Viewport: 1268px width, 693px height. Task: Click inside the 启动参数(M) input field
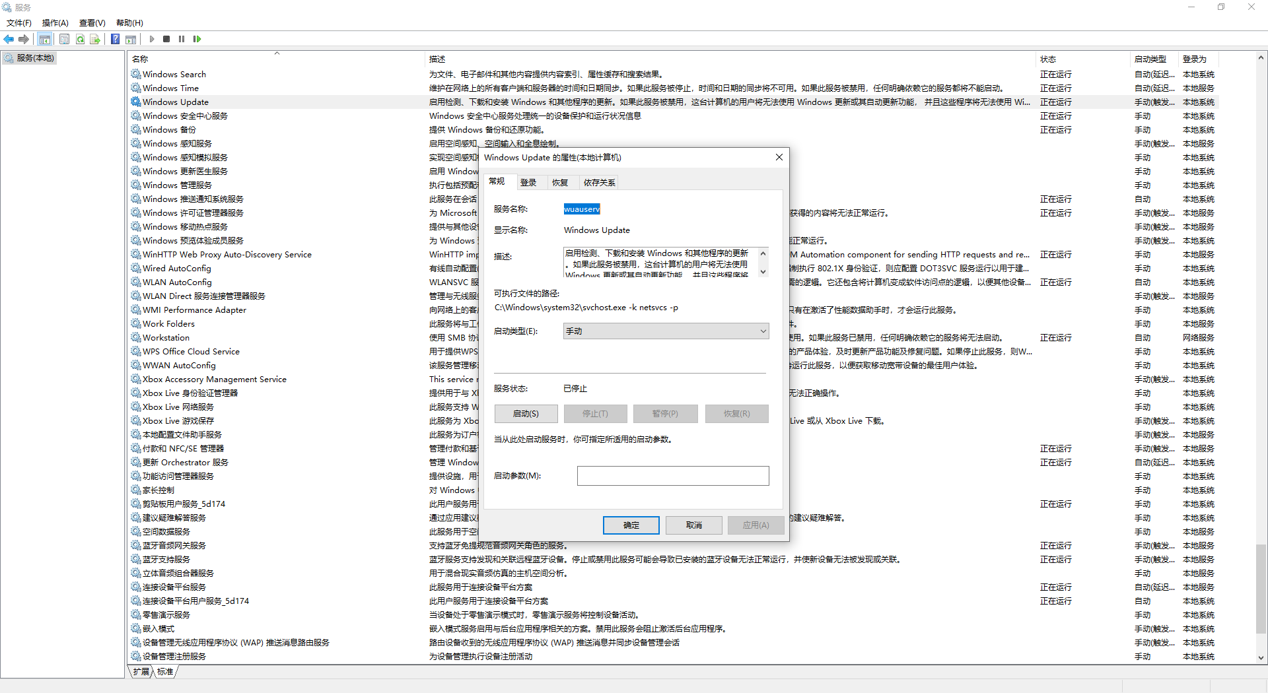point(673,475)
